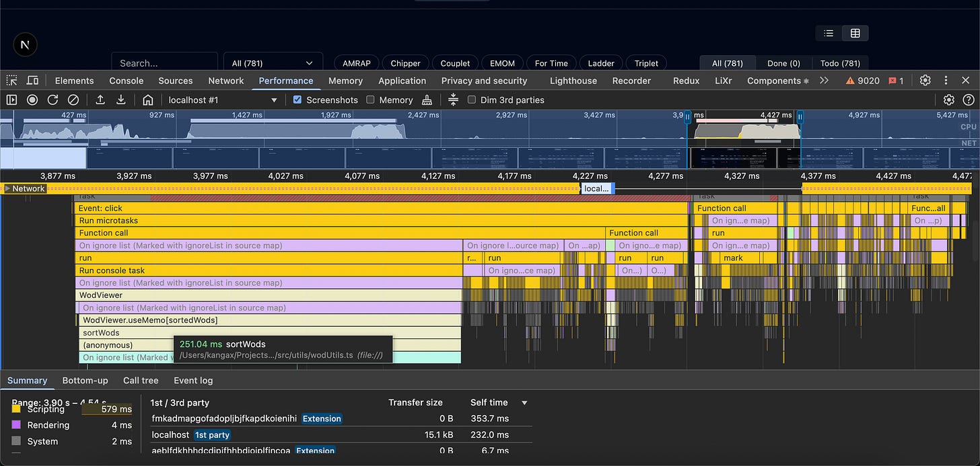Toggle the device toolbar icon

pyautogui.click(x=32, y=81)
